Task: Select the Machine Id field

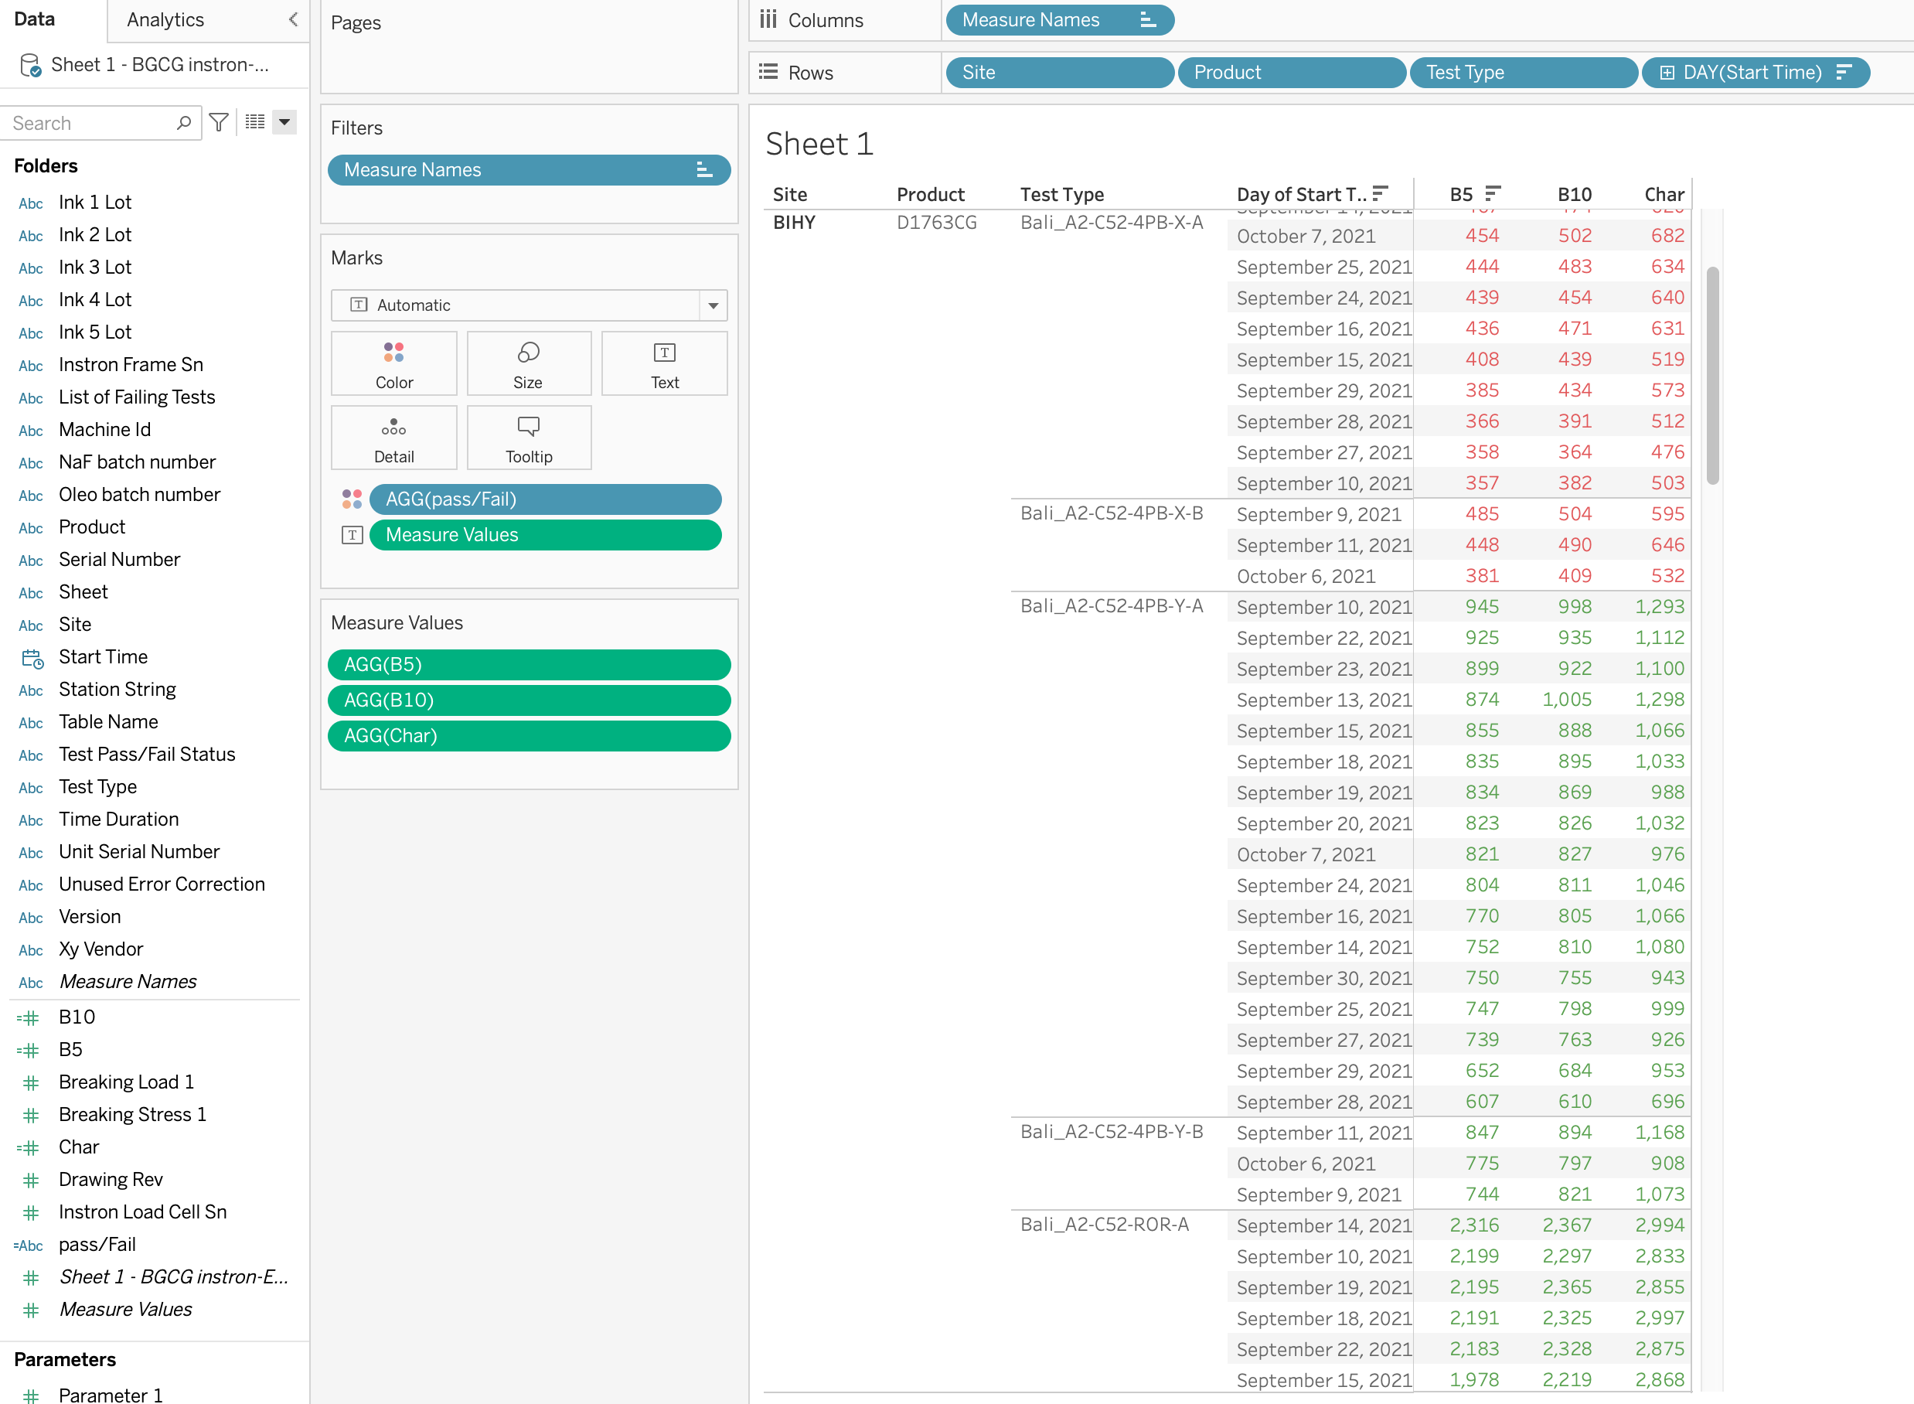Action: click(x=104, y=430)
